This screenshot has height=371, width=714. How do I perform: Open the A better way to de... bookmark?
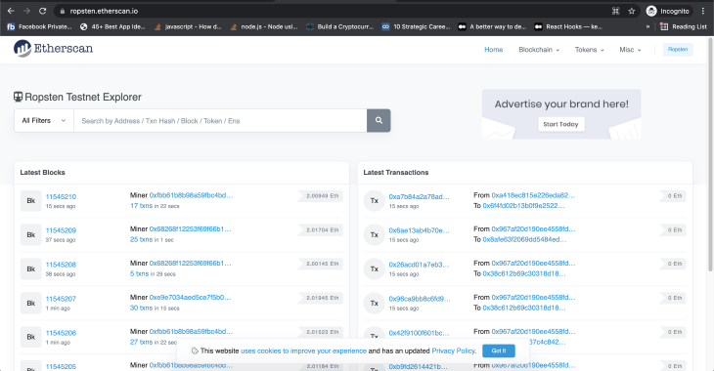point(492,26)
